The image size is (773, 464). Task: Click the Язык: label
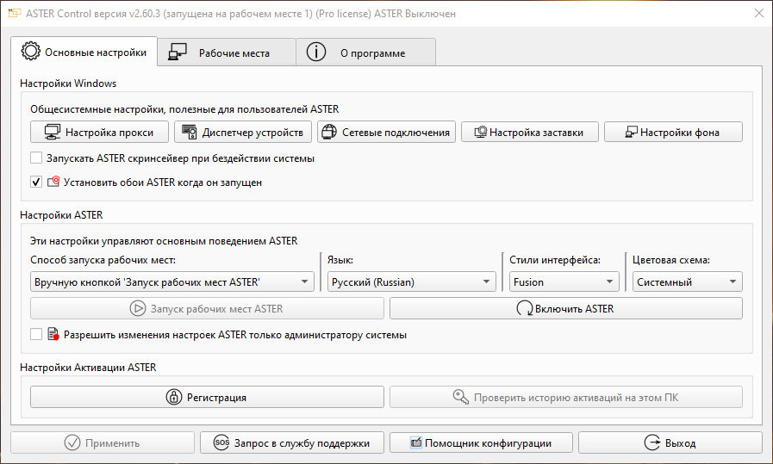(340, 260)
